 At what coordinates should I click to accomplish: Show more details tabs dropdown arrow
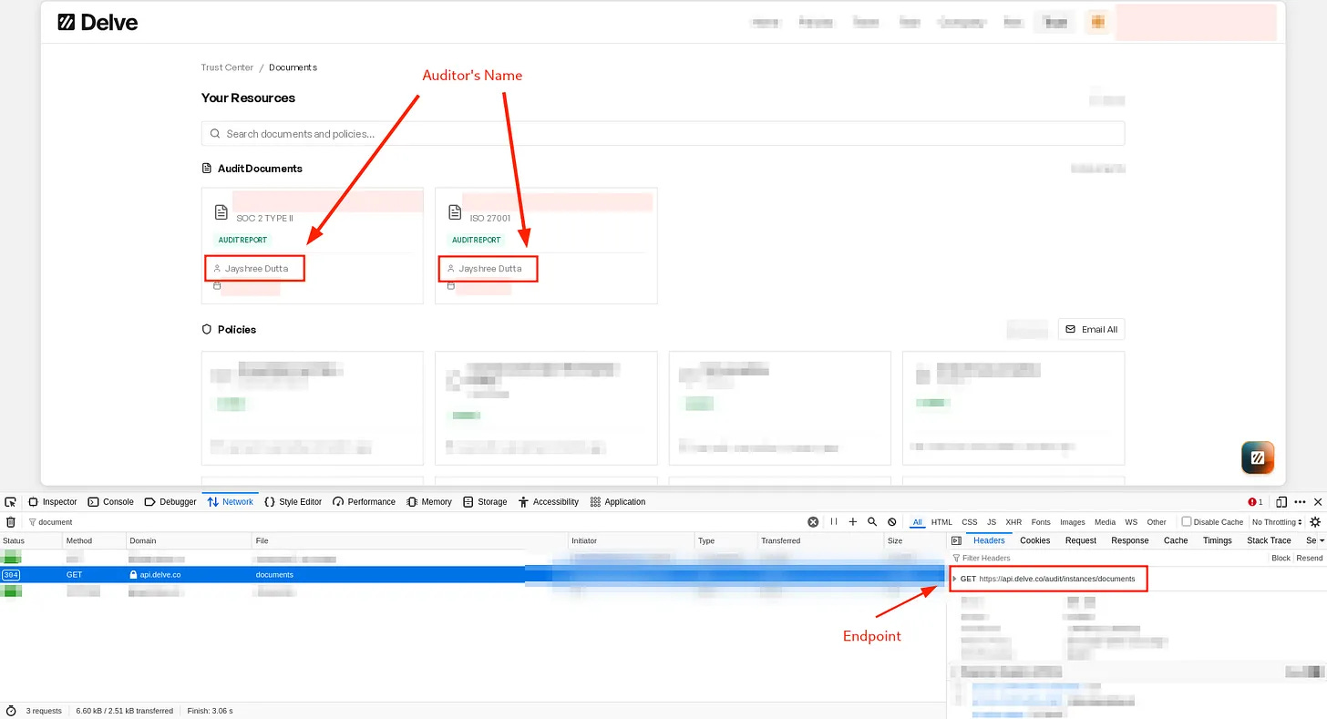1322,540
